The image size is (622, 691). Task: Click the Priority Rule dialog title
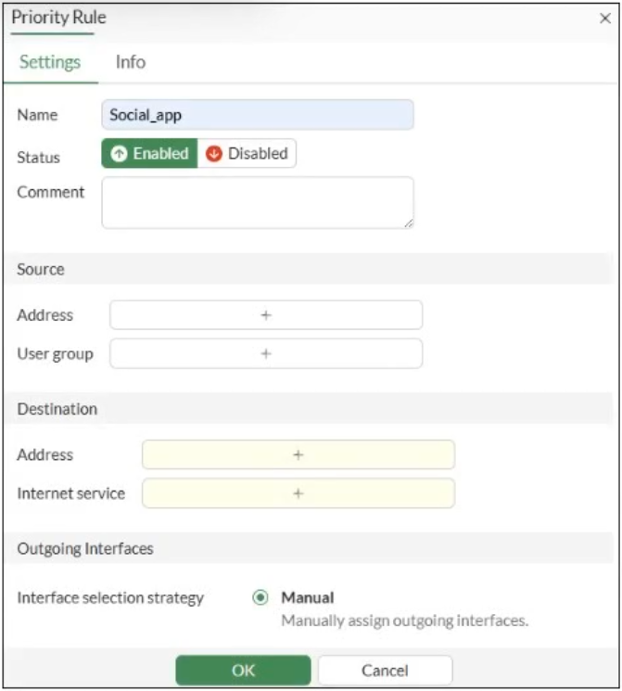(58, 18)
